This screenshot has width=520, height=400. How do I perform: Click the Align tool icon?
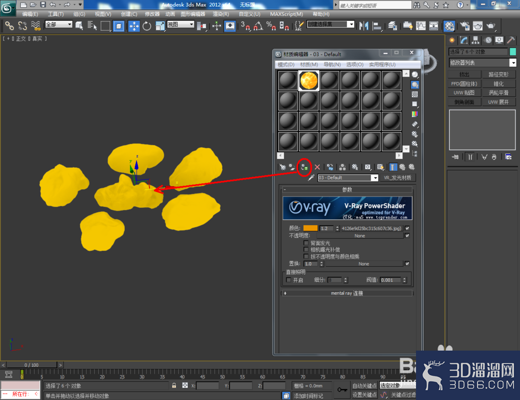click(377, 26)
